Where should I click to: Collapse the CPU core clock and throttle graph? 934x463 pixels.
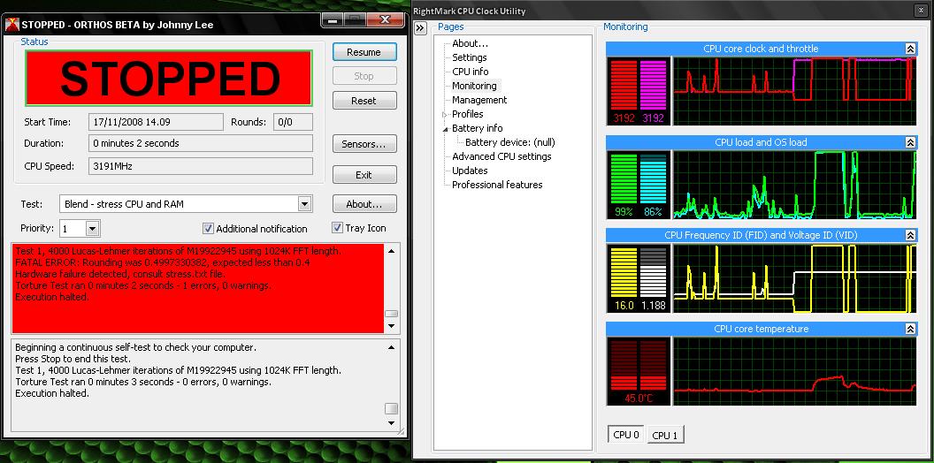910,49
